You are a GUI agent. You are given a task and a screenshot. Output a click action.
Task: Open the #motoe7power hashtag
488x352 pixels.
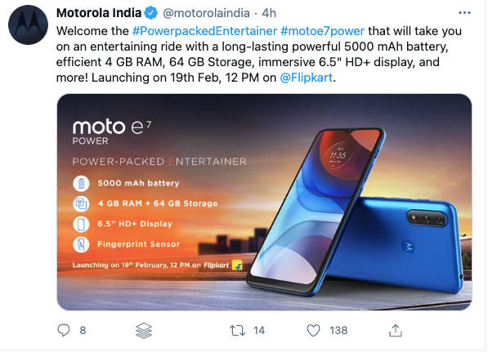322,31
